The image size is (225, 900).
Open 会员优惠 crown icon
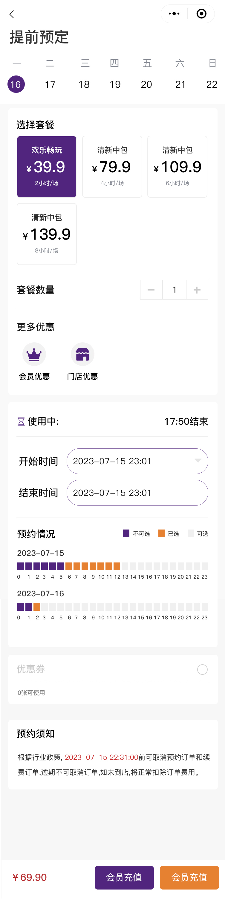click(x=34, y=354)
